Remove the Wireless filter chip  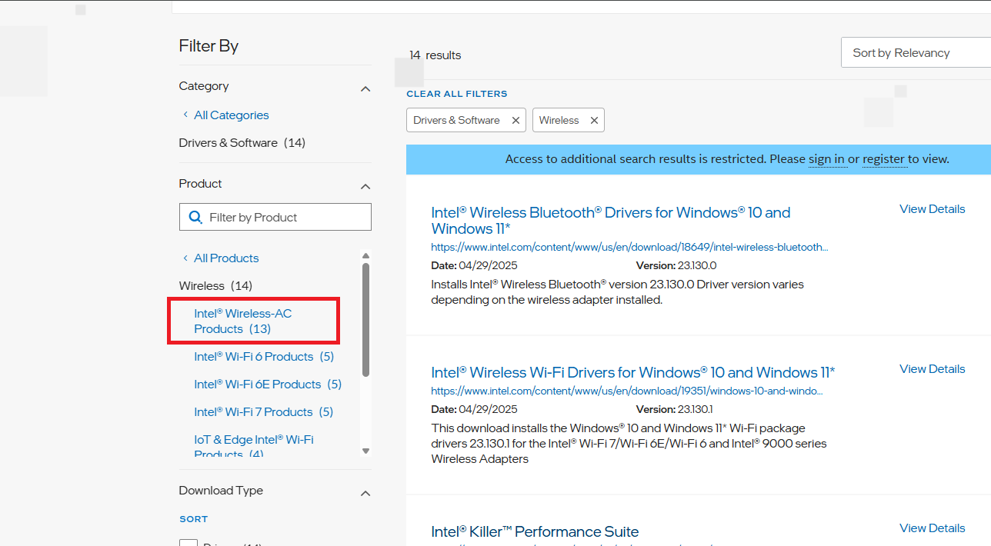[594, 121]
